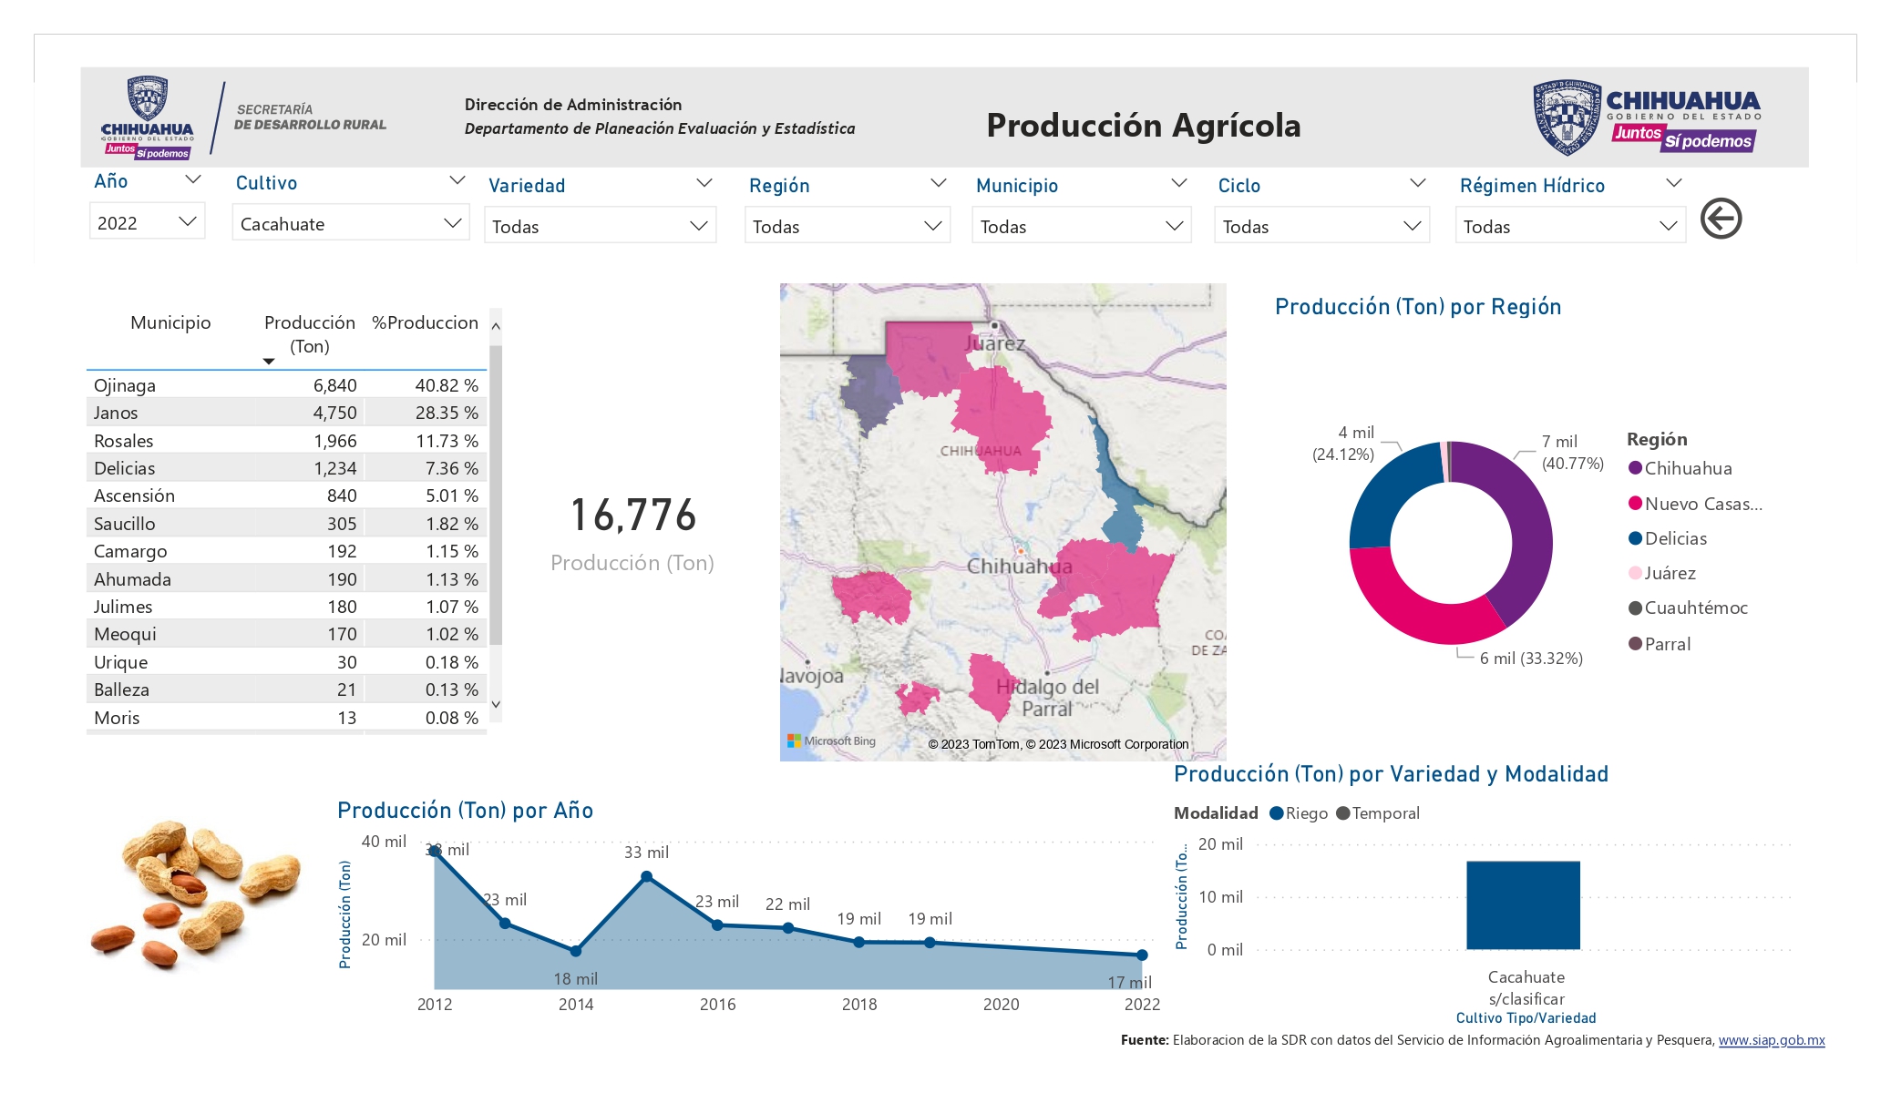Viewport: 1891px width, 1093px height.
Task: Click the 2014 low data point
Action: click(576, 951)
